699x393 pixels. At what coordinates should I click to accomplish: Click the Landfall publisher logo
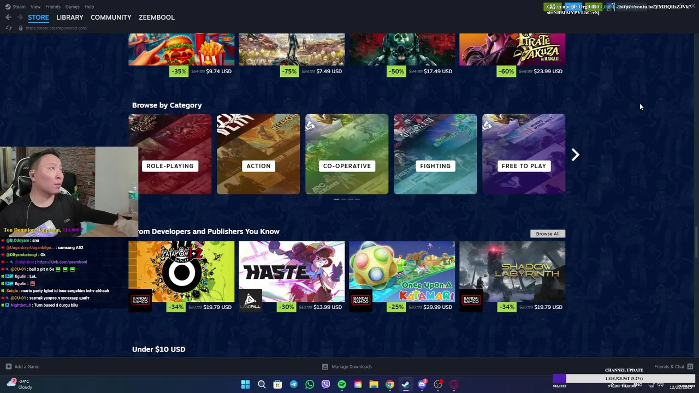[x=250, y=301]
